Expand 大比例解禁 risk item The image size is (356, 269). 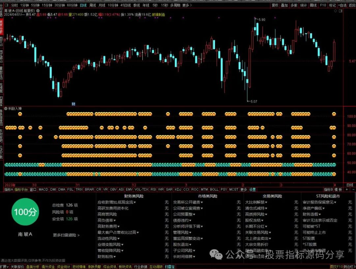coord(256,202)
